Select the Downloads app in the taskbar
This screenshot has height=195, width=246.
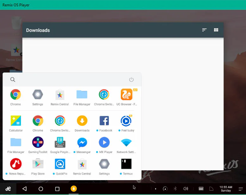point(74,189)
